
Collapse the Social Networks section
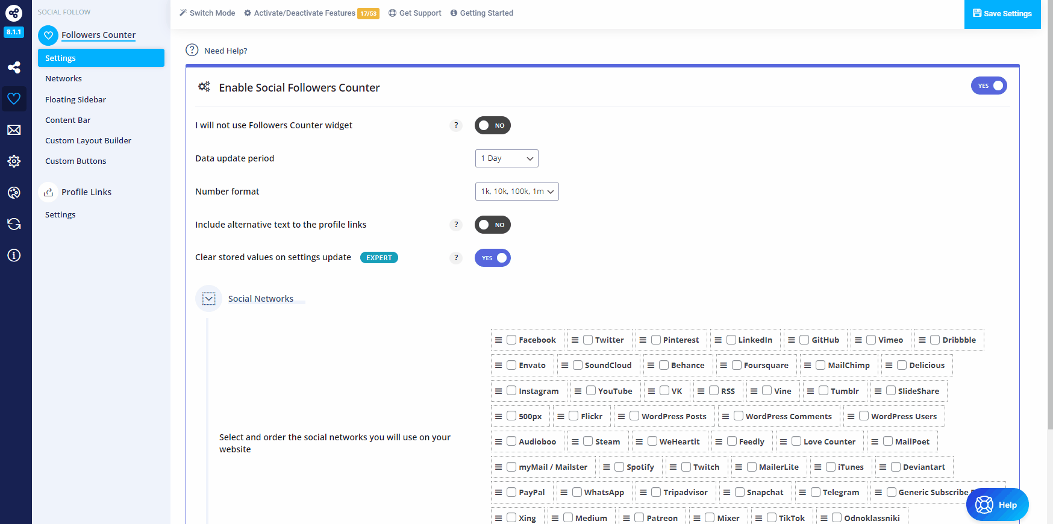tap(209, 299)
